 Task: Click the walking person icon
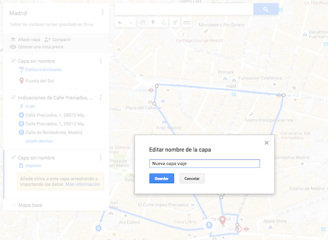pyautogui.click(x=21, y=106)
